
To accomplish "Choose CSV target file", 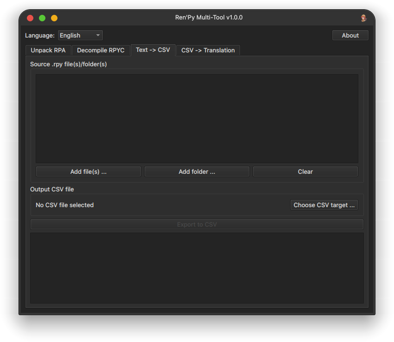I will (x=324, y=205).
